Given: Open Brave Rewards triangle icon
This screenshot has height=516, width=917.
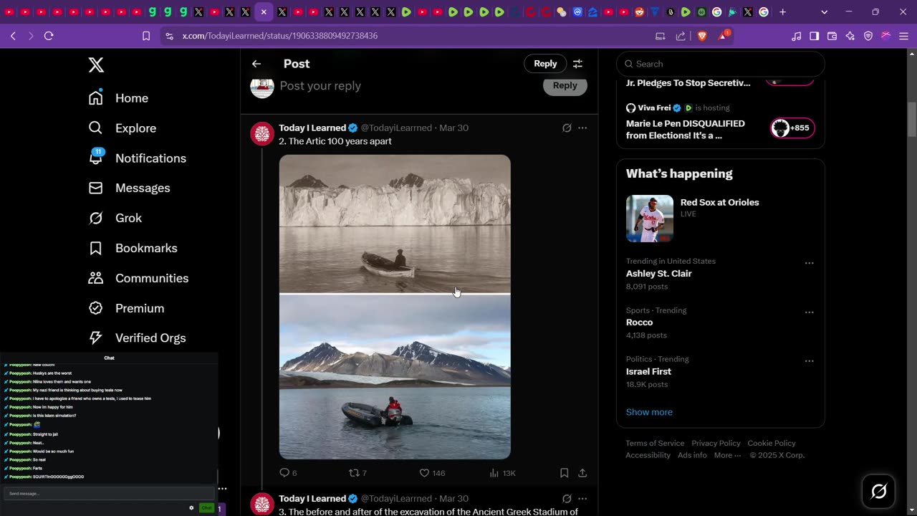Looking at the screenshot, I should 723,36.
